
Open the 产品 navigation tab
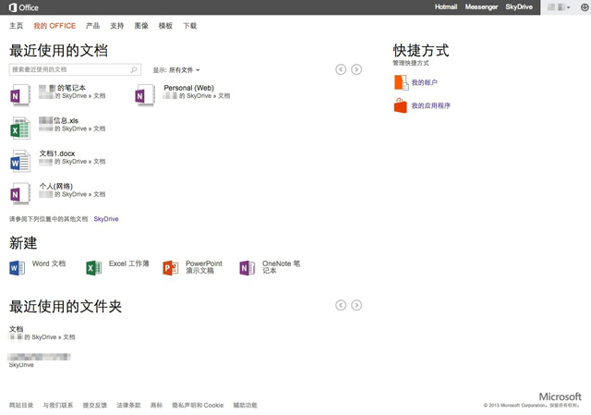(x=92, y=26)
